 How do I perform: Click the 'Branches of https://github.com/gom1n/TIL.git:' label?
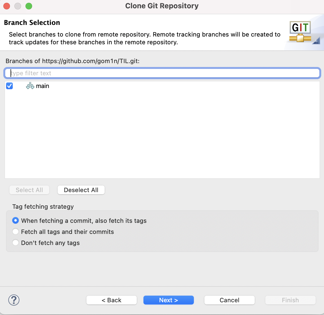pyautogui.click(x=73, y=61)
